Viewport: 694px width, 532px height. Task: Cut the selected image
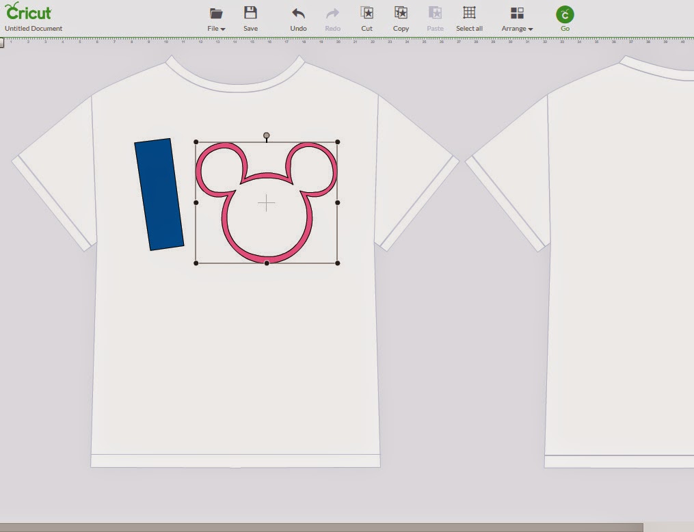click(x=367, y=12)
